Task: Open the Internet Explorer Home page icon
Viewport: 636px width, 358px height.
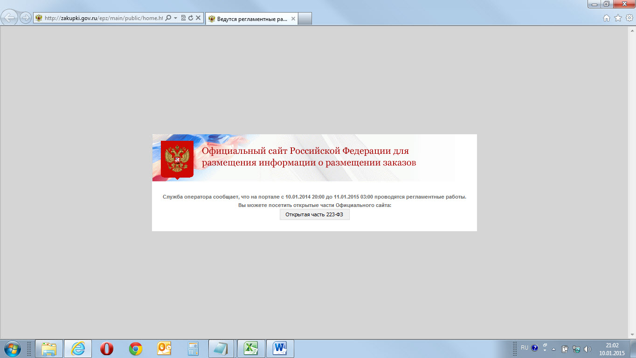Action: coord(607,18)
